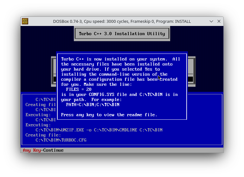Click the DOSBox logo icon in title bar

click(x=25, y=21)
